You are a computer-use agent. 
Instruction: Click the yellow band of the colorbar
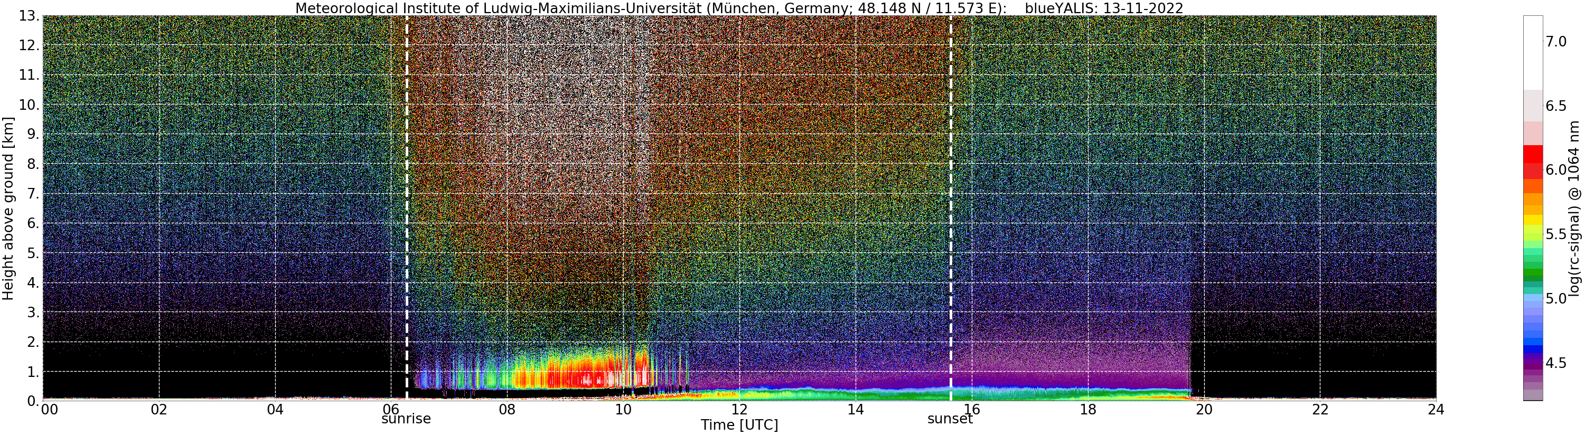1533,220
